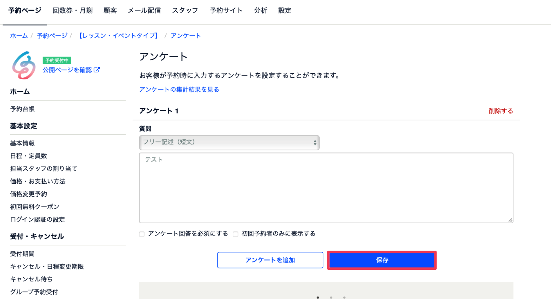This screenshot has height=299, width=551.
Task: Select 受付期間 in the sidebar
Action: 22,254
